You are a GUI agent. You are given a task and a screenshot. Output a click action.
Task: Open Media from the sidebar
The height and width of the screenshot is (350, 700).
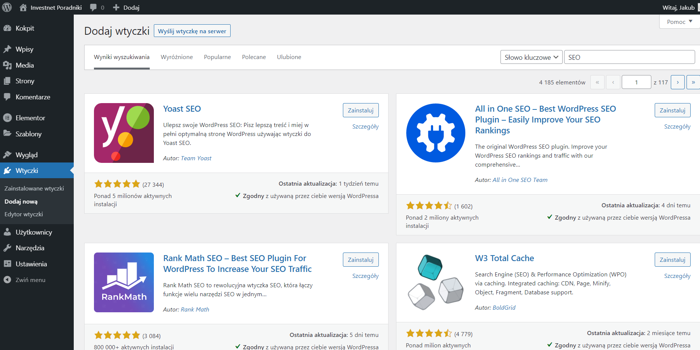(24, 65)
